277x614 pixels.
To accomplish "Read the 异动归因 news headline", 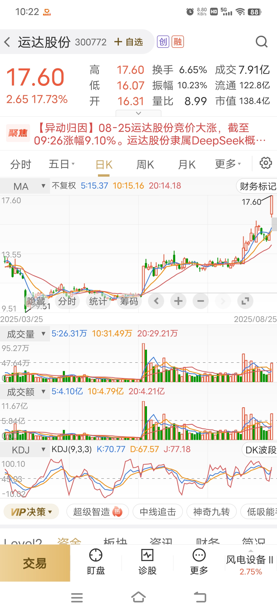I will click(x=150, y=134).
